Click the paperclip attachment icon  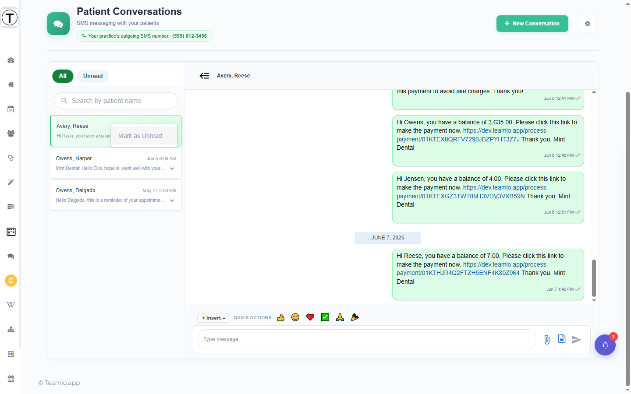(x=547, y=339)
